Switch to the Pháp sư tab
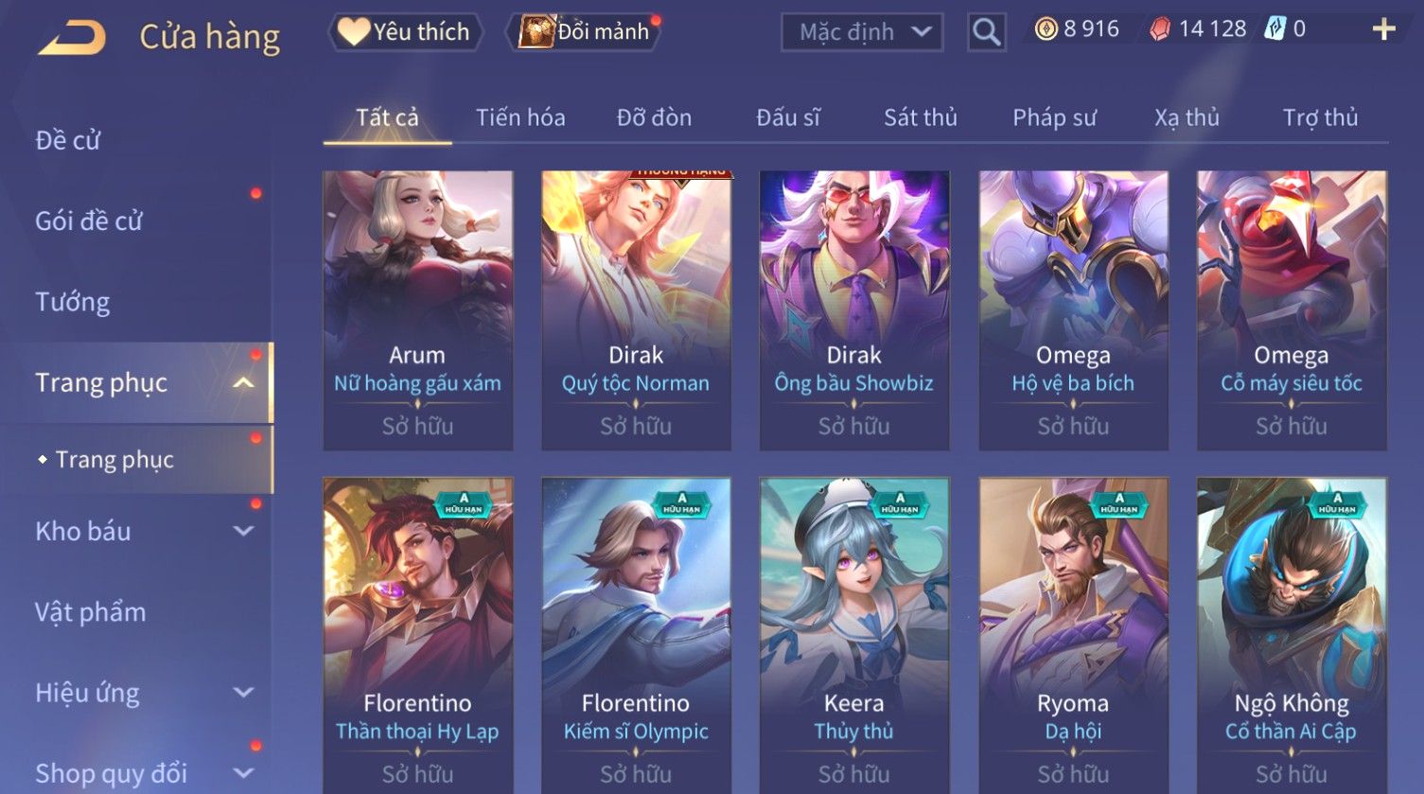 (x=1054, y=117)
